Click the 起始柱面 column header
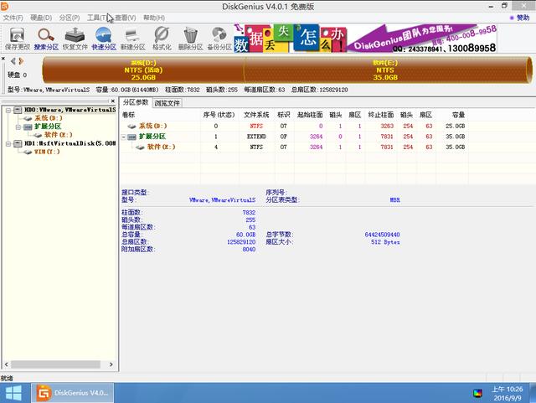The image size is (536, 403). click(310, 115)
